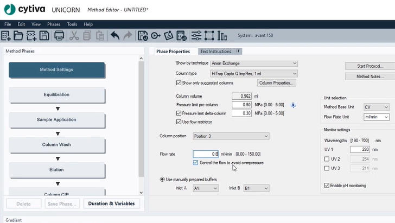Viewport: 395px width, 223px height.
Task: Click the sliders settings toolbar icon
Action: [196, 36]
